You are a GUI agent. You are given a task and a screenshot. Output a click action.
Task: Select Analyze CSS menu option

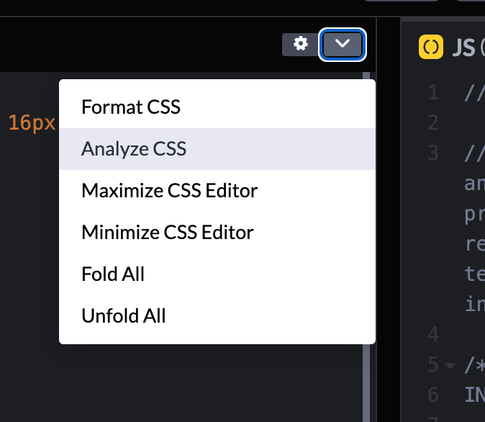[134, 149]
